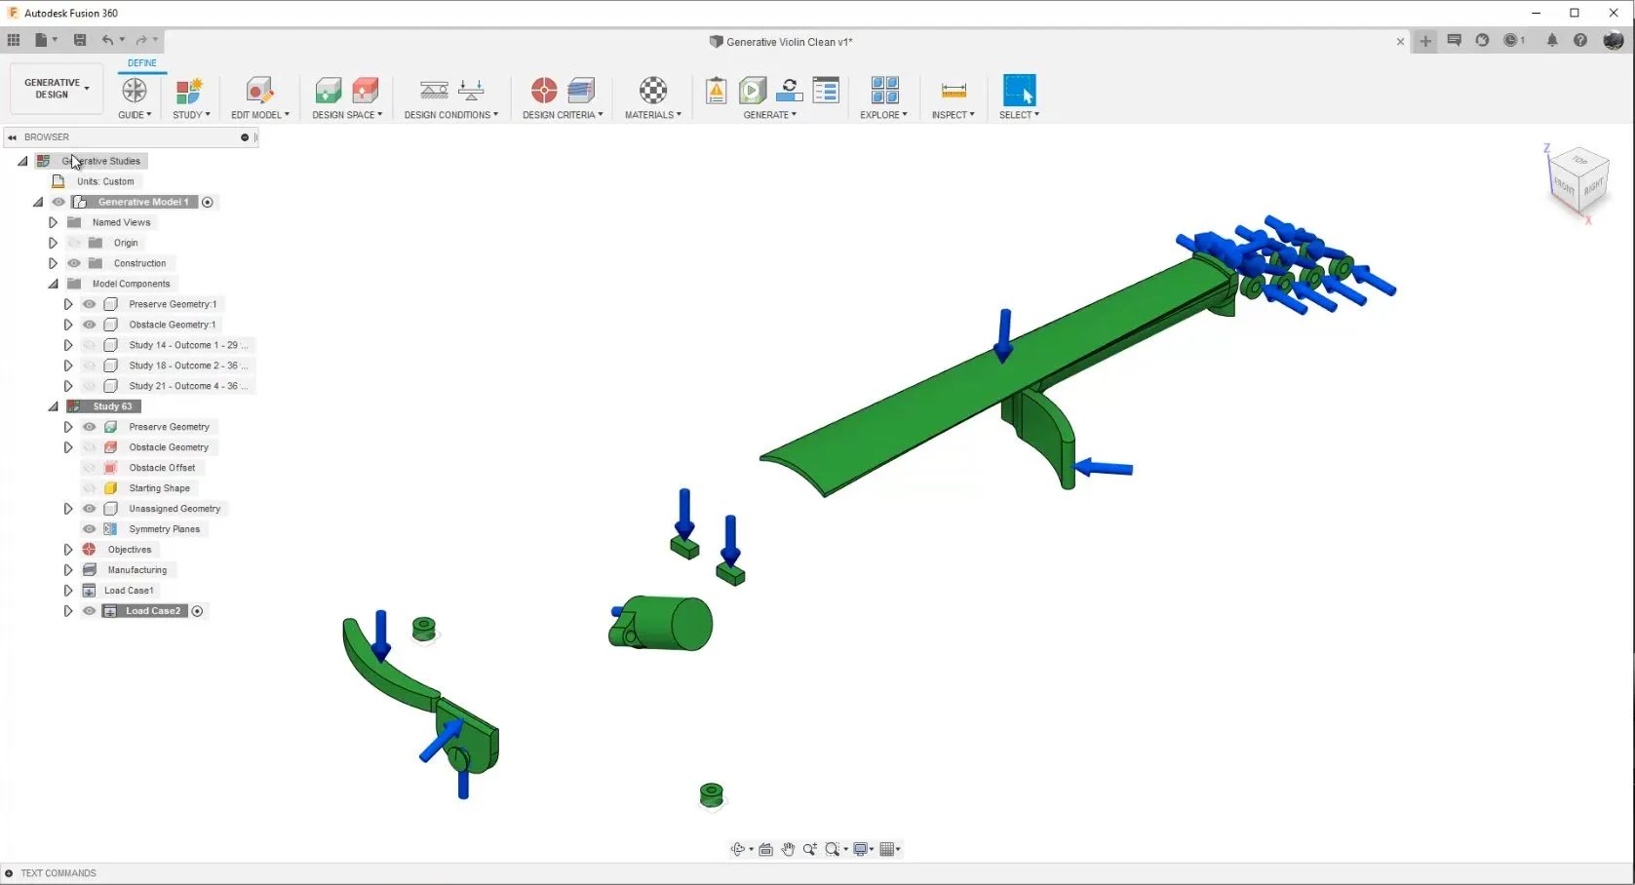This screenshot has height=885, width=1635.
Task: Open the Design Conditions dropdown menu
Action: point(451,115)
